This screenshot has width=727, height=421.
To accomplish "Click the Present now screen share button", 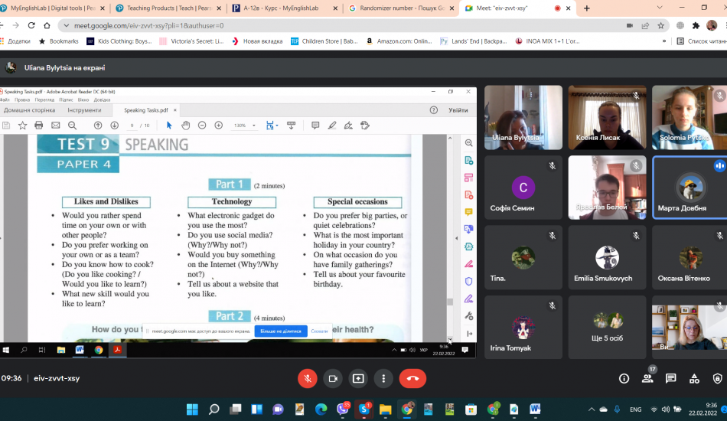I will pyautogui.click(x=358, y=378).
